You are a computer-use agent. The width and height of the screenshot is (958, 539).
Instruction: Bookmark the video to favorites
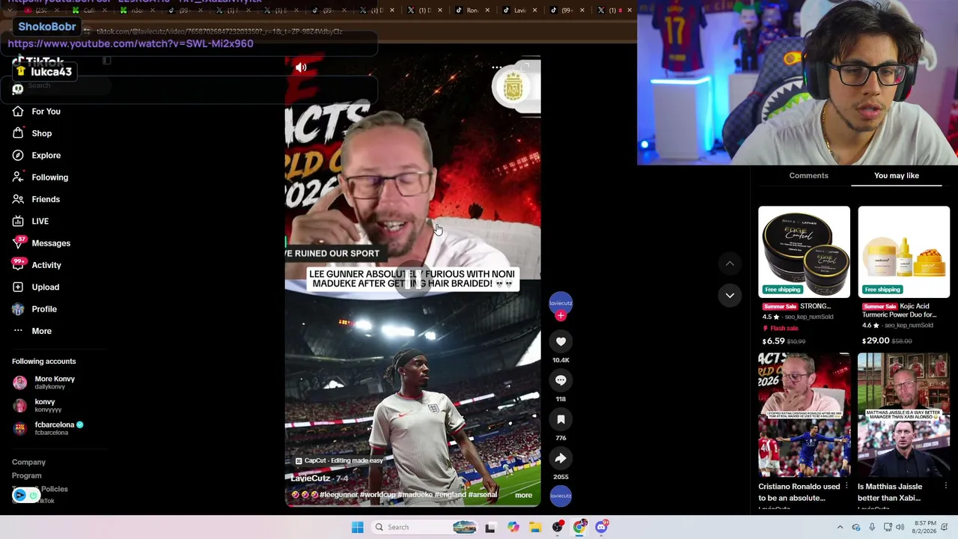click(x=561, y=419)
